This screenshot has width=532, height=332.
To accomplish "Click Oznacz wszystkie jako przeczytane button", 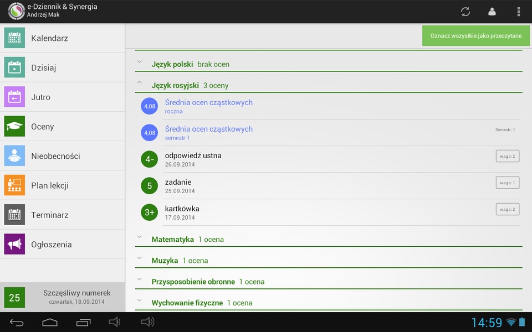I will point(475,35).
